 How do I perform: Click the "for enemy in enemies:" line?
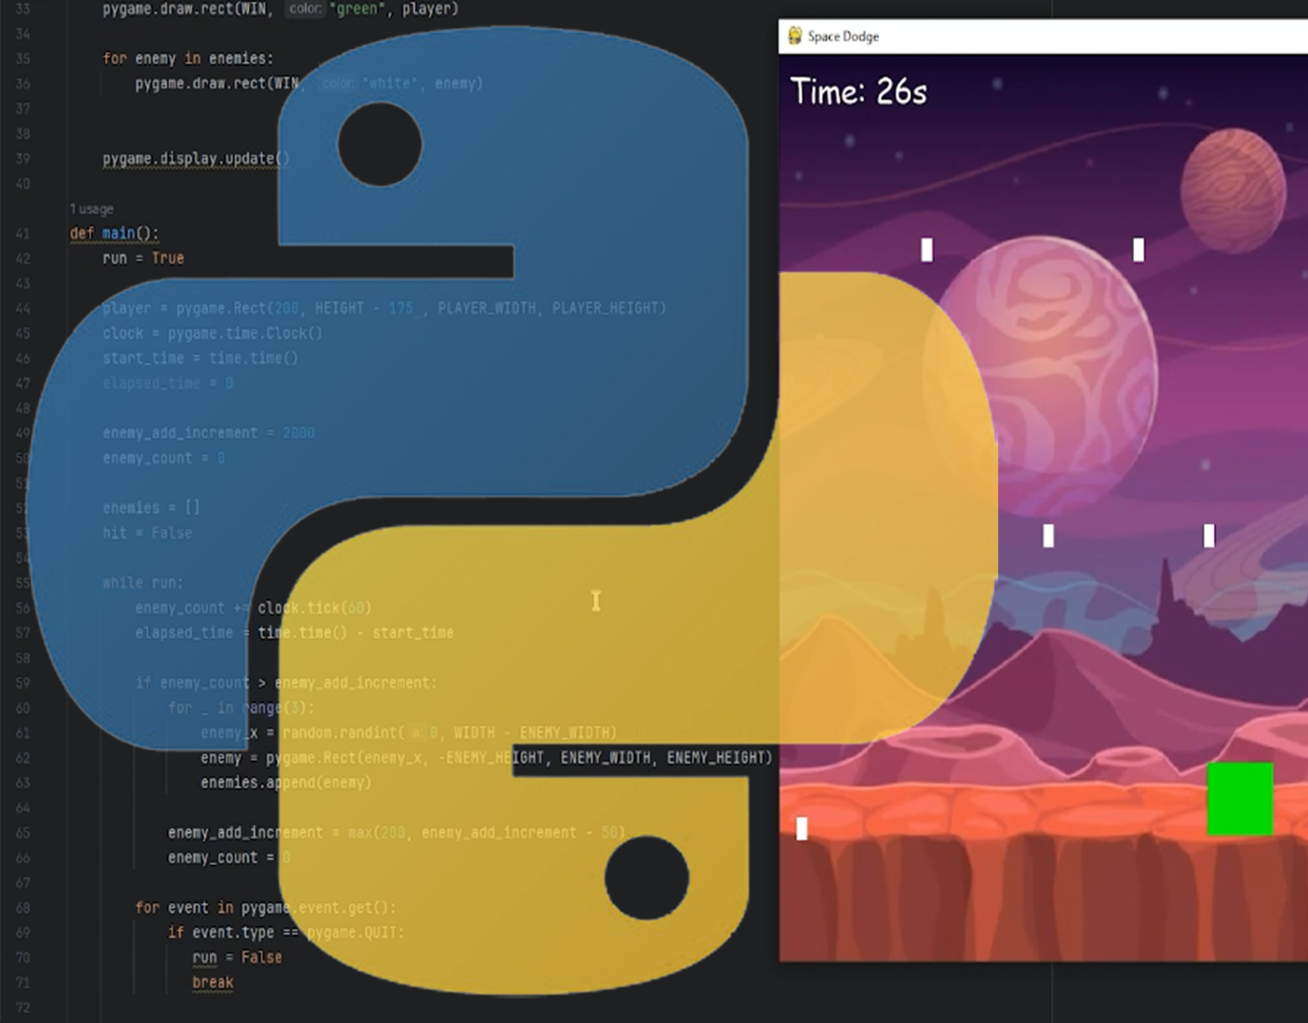click(x=188, y=58)
